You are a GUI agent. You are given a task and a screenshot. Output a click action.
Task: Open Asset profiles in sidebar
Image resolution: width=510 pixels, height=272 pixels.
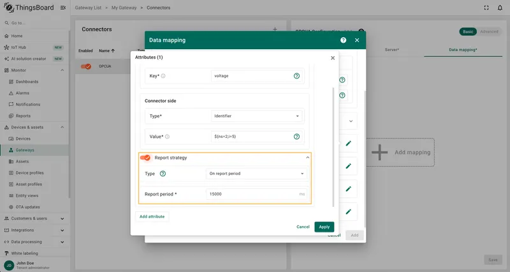34,184
